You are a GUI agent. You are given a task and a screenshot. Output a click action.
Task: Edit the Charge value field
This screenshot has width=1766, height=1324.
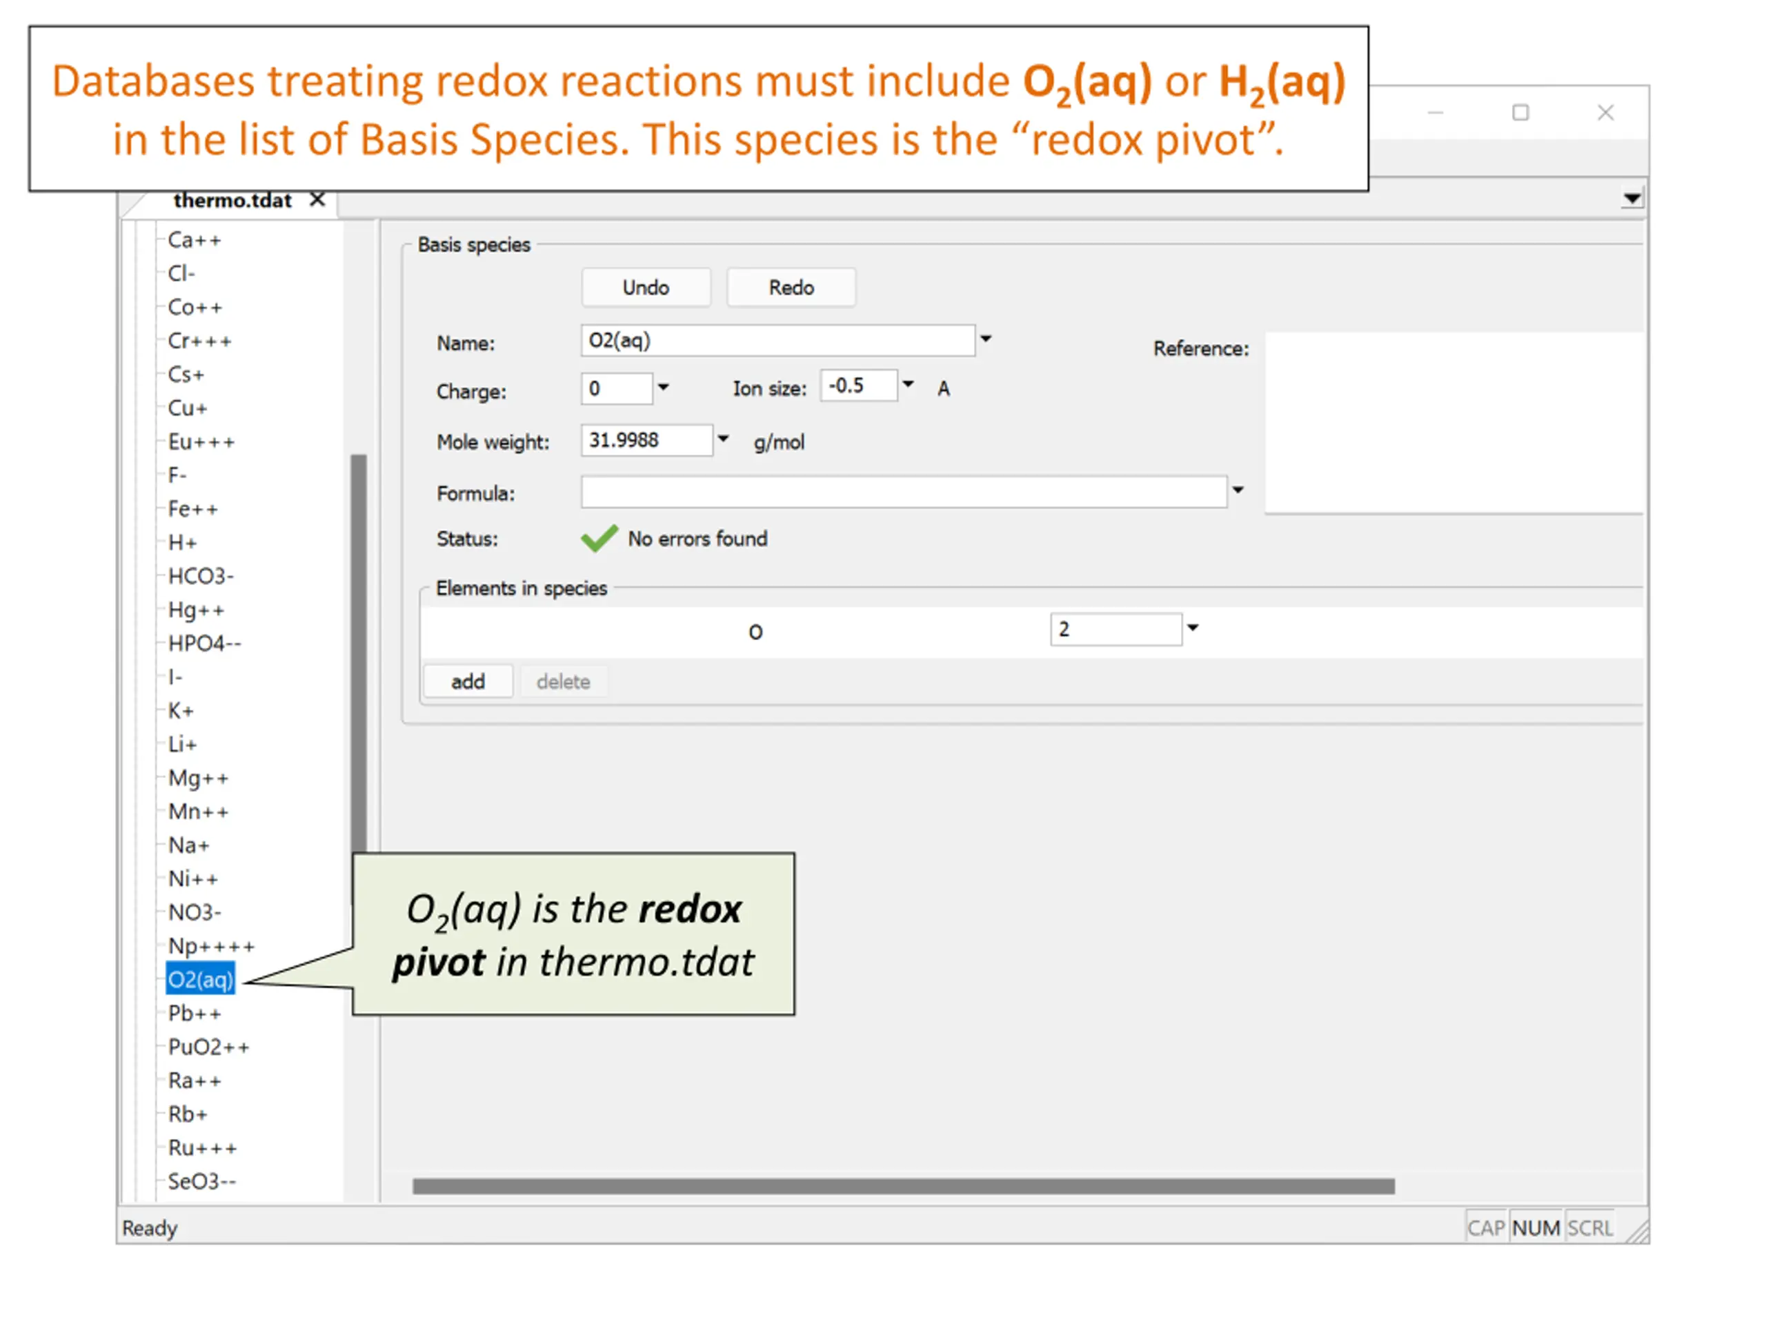coord(616,389)
